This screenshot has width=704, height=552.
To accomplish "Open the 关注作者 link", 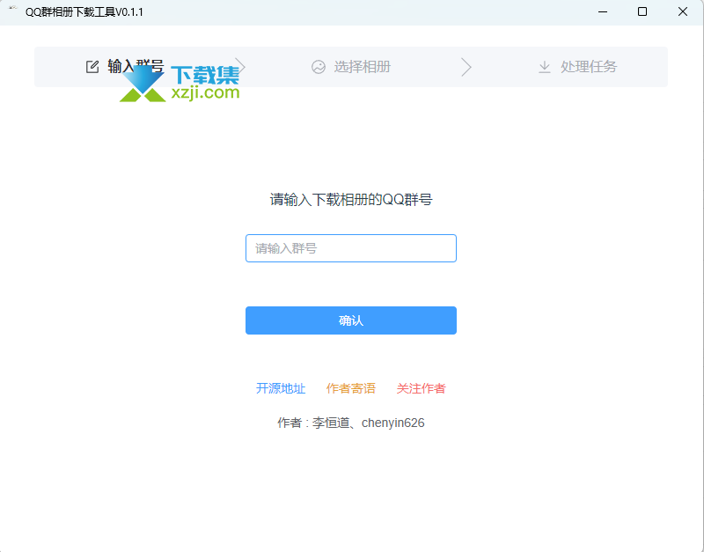I will [422, 388].
